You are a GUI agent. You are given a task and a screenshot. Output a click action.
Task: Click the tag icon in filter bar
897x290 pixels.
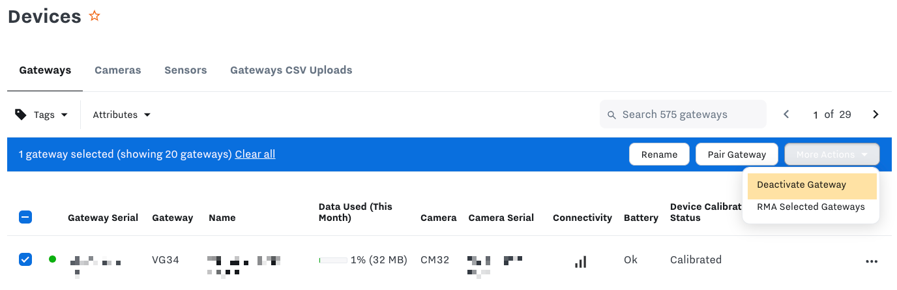coord(21,115)
